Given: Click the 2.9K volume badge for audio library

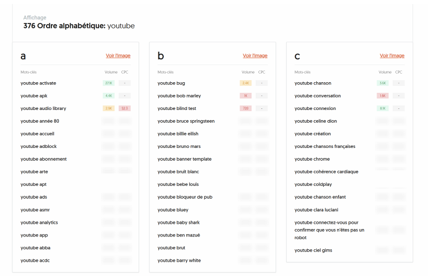Looking at the screenshot, I should pos(109,108).
